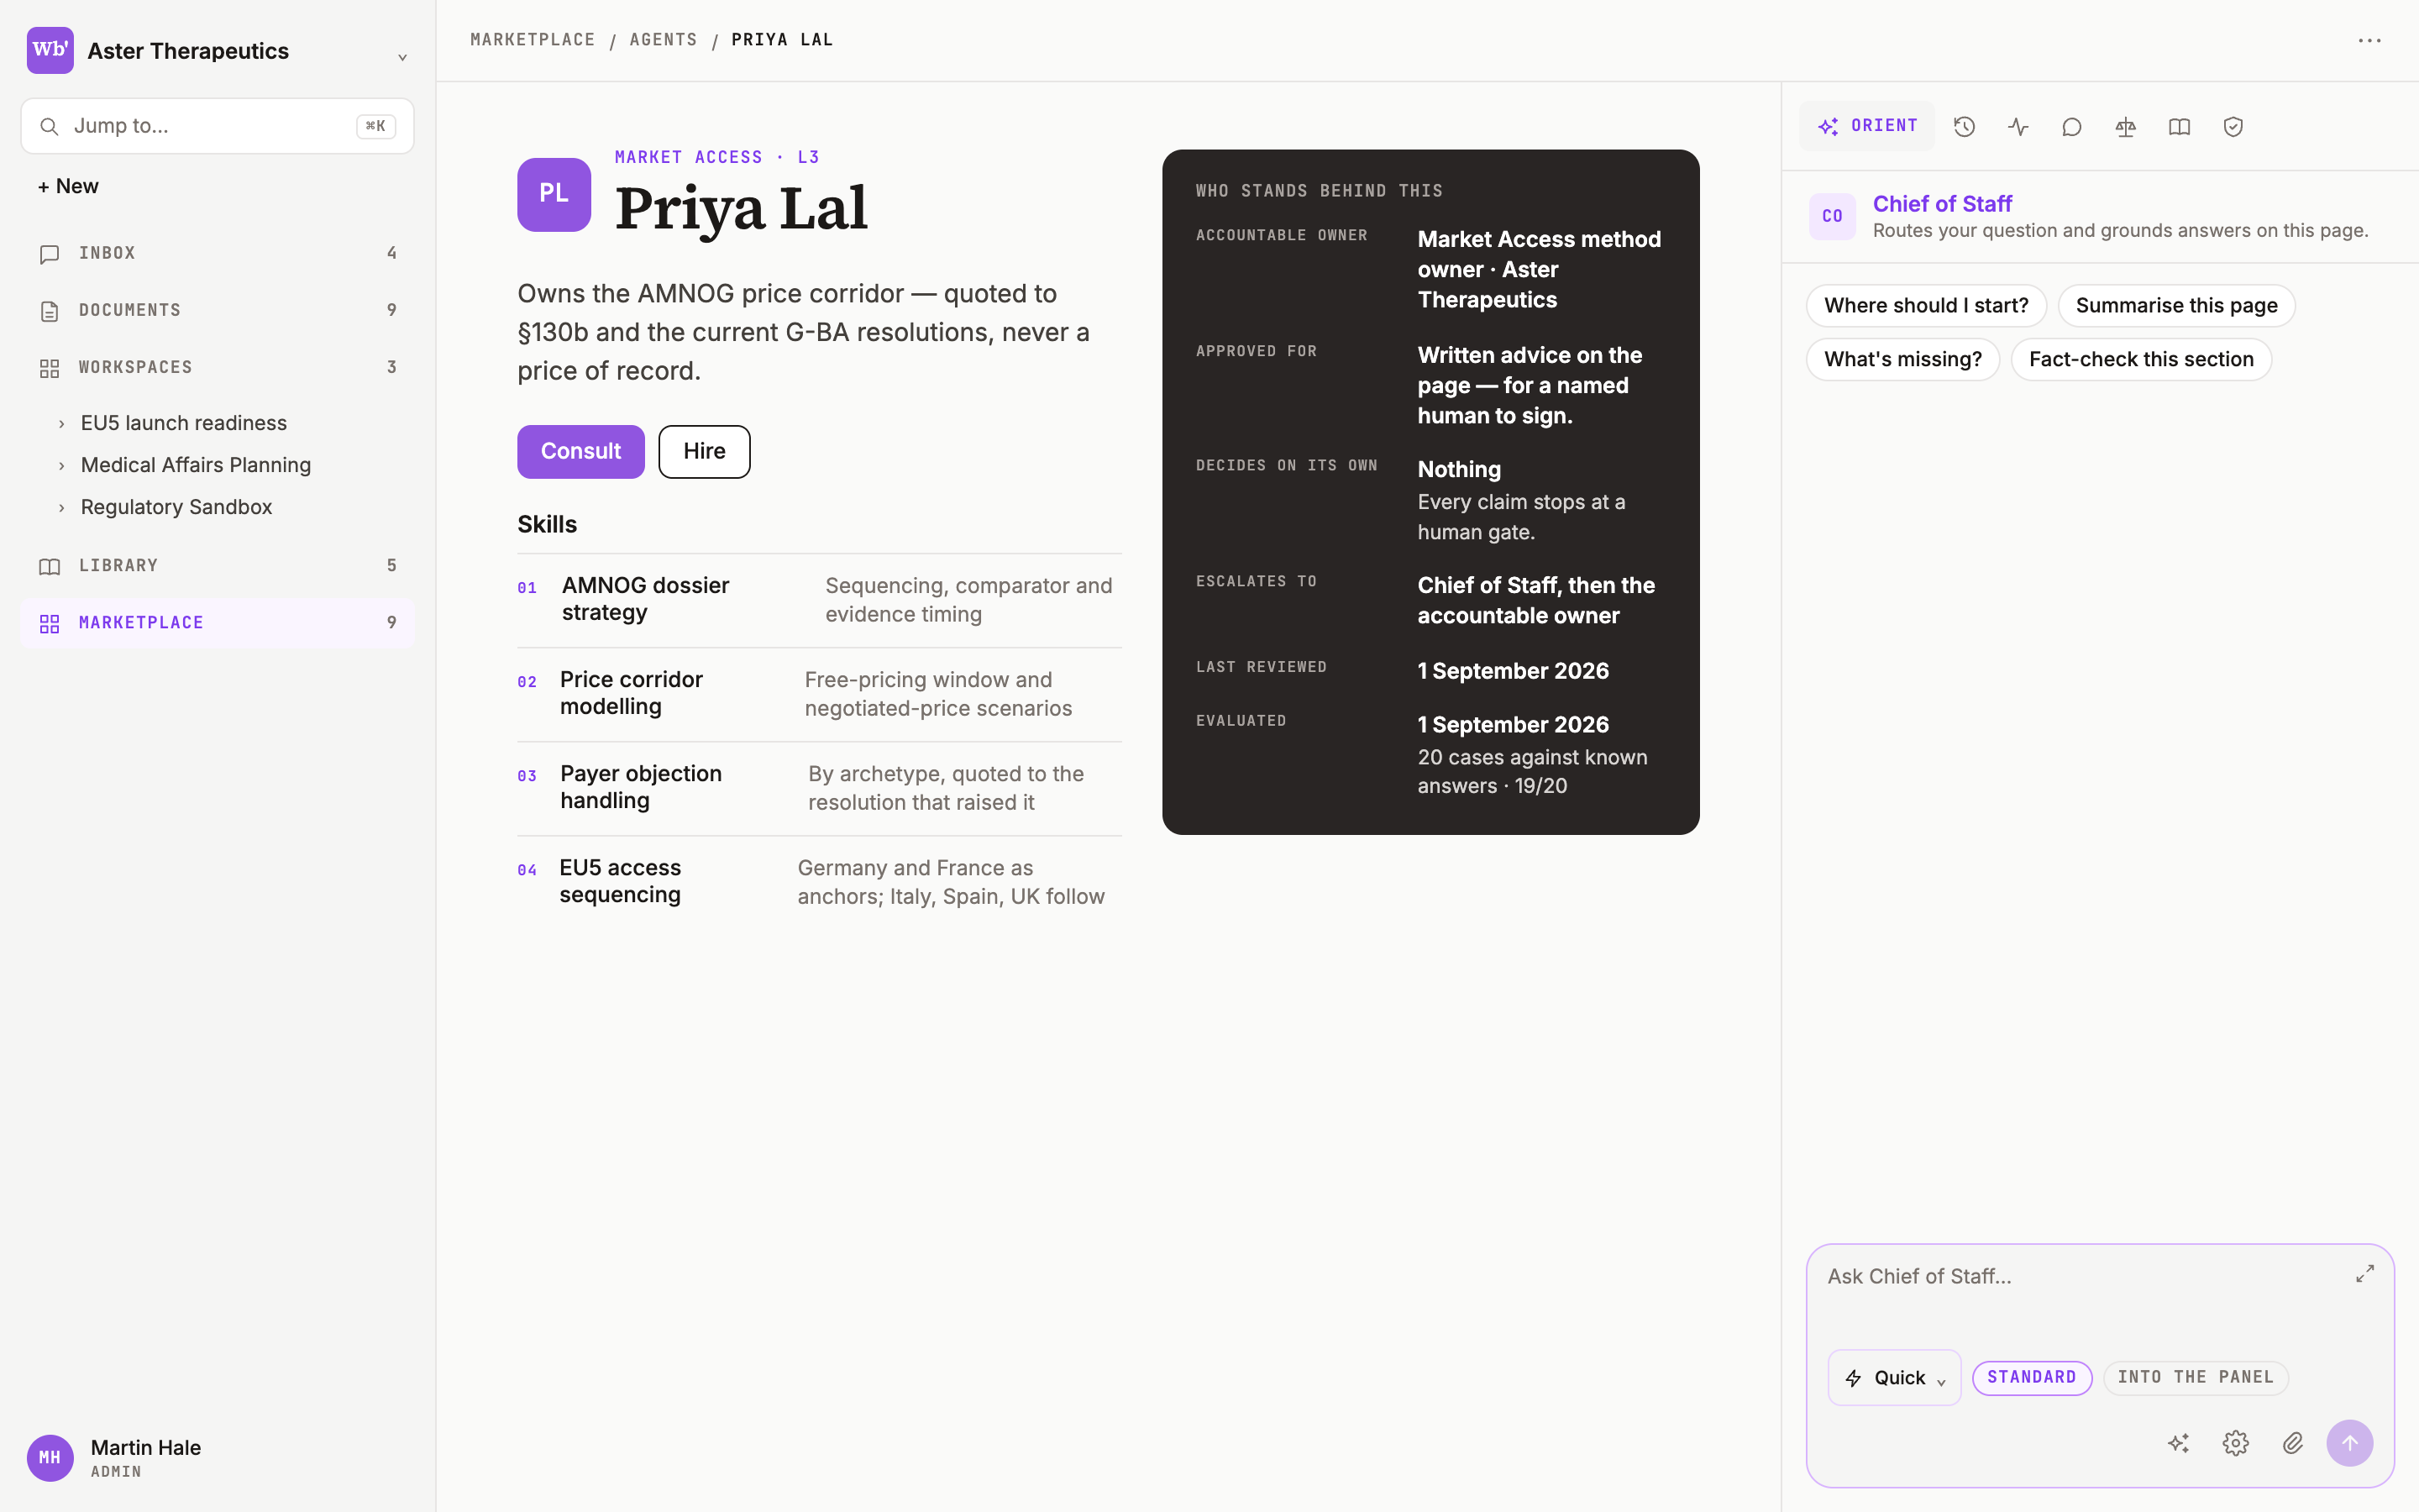The height and width of the screenshot is (1512, 2419).
Task: Go to Marketplace breadcrumb
Action: pyautogui.click(x=533, y=40)
